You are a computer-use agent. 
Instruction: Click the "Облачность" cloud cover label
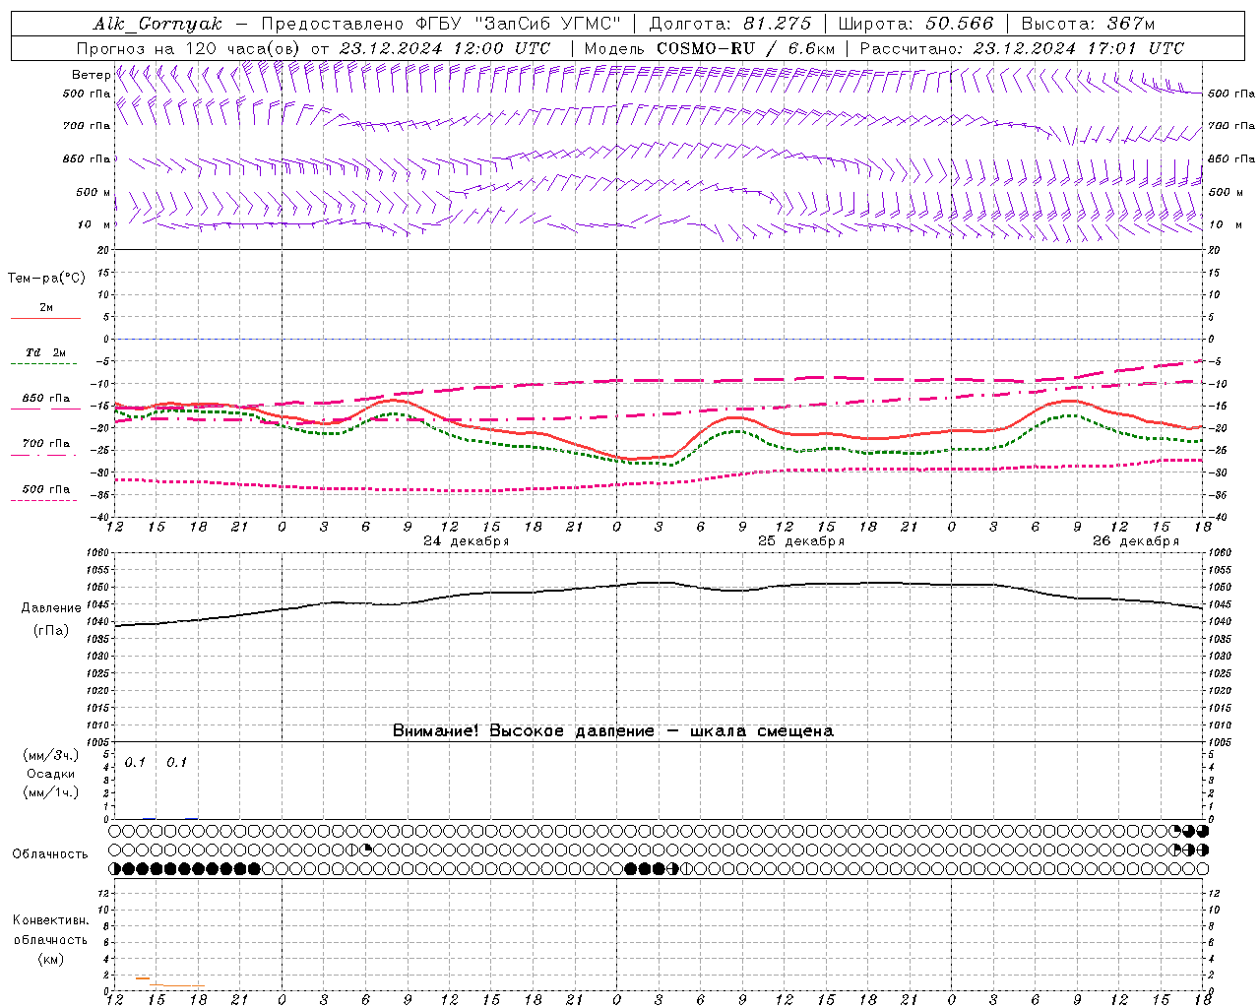50,853
